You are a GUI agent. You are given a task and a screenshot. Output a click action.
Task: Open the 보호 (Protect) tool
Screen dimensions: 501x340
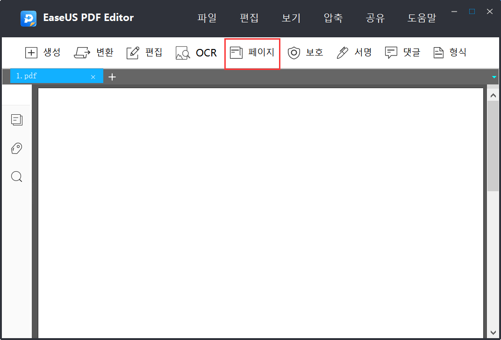click(x=306, y=53)
